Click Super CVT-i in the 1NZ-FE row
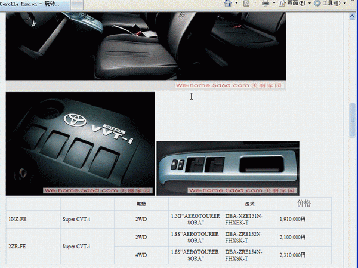 click(x=76, y=219)
